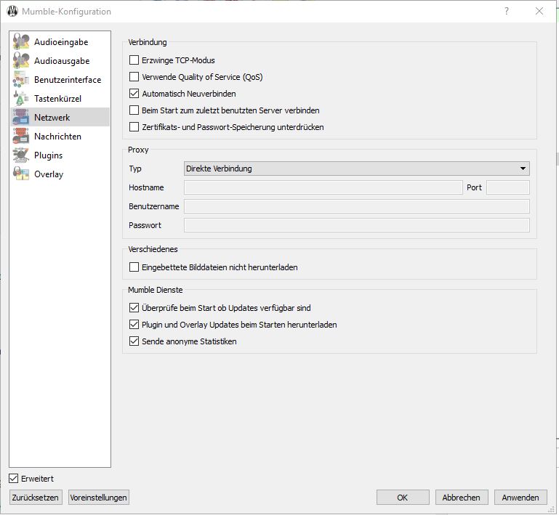Click the Abbrechen button

[x=462, y=498]
